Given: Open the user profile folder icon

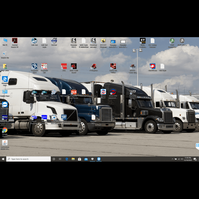Looking at the screenshot, I should [x=5, y=67].
